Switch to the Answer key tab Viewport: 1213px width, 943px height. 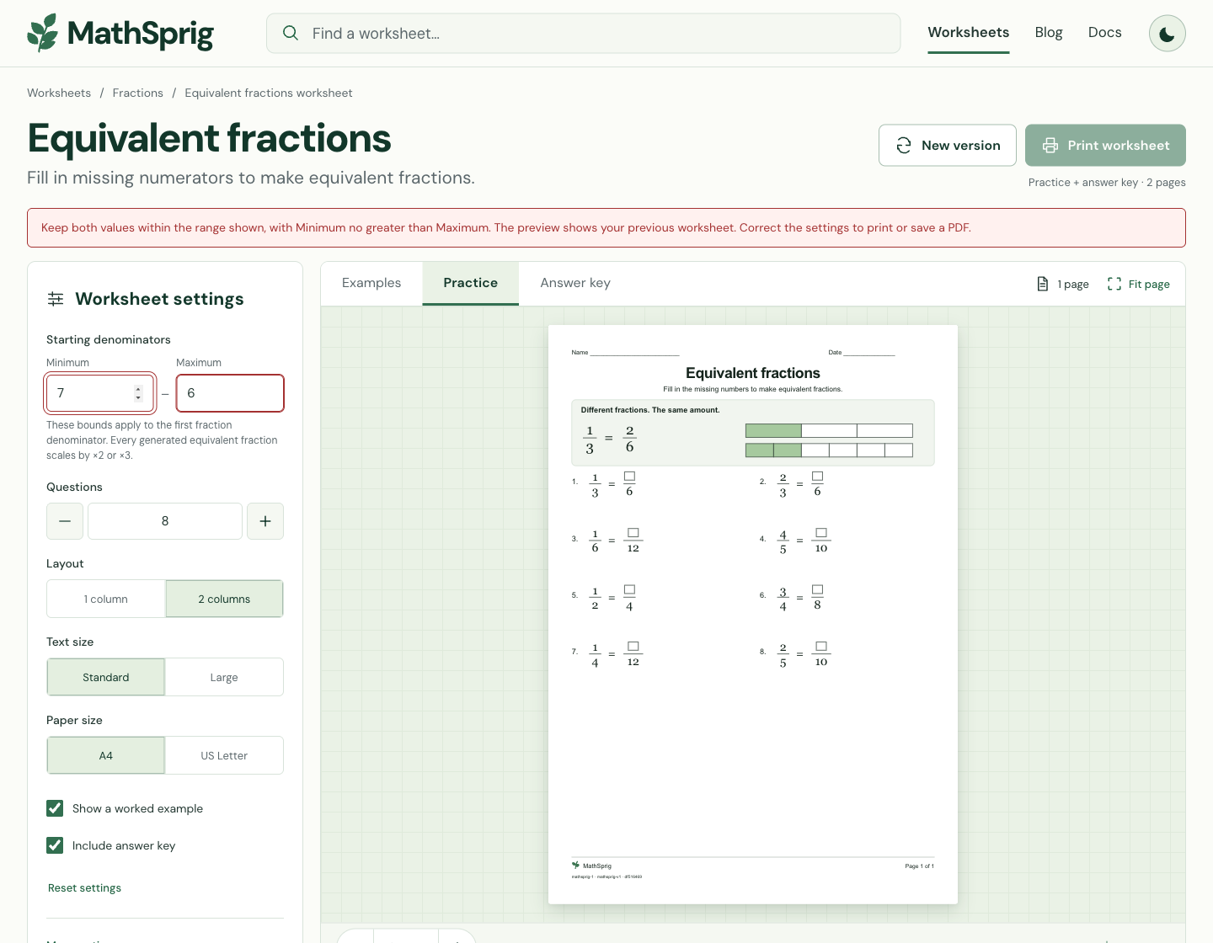click(575, 283)
